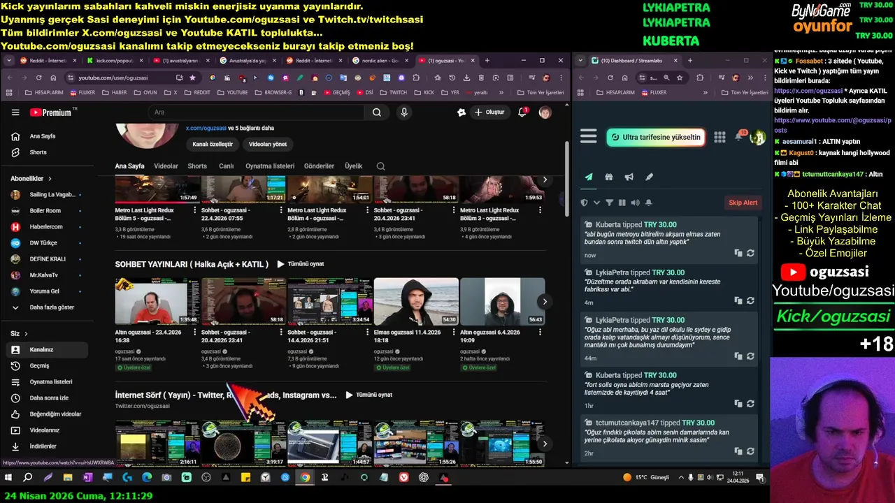Open the chevron dropdown beside the shield icon
Image resolution: width=895 pixels, height=503 pixels.
pyautogui.click(x=596, y=203)
